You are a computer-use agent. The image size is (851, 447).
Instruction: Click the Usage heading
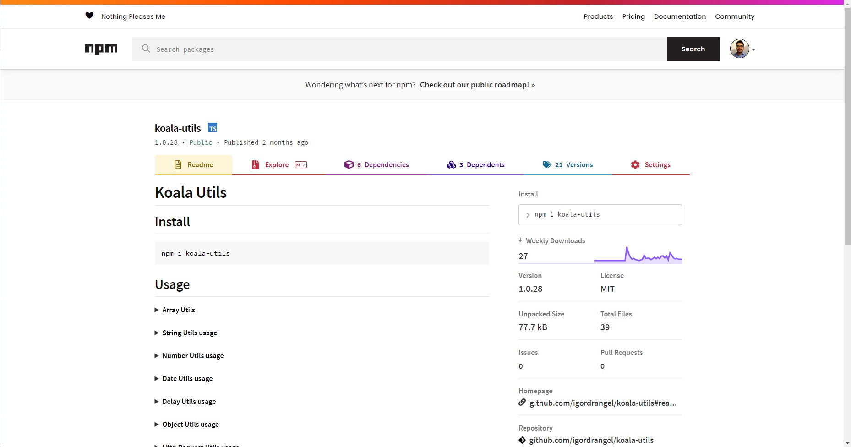(172, 284)
